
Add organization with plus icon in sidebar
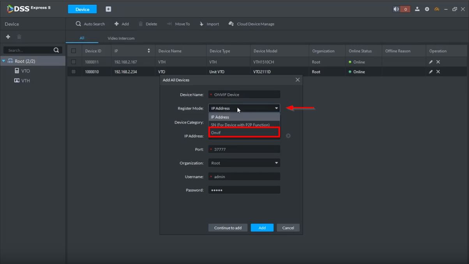8,37
